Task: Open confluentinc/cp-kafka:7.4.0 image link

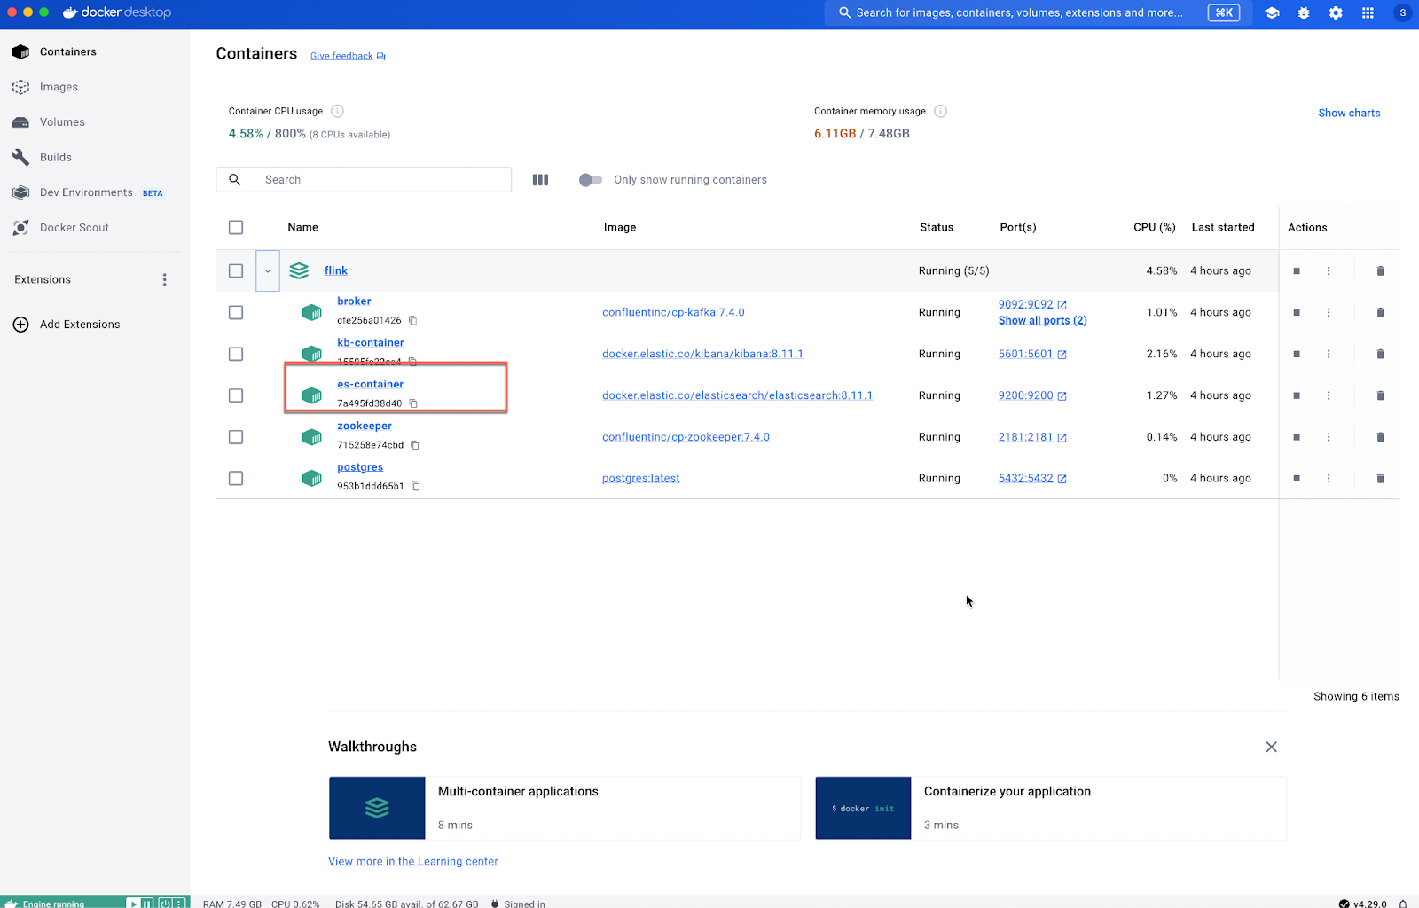Action: (x=673, y=312)
